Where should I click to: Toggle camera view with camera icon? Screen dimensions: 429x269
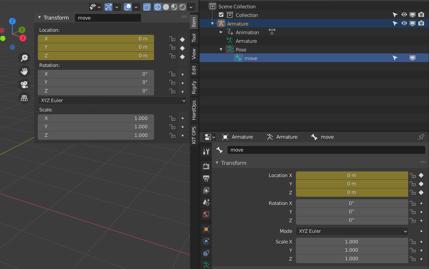click(x=24, y=85)
